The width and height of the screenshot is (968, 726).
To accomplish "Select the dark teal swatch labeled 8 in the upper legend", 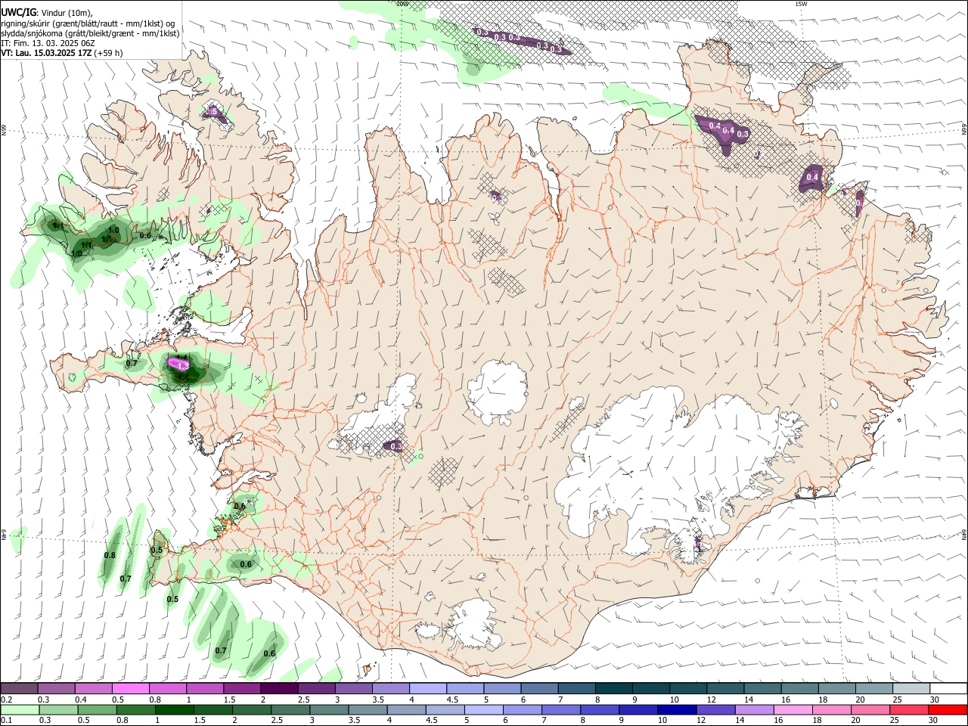I will click(613, 689).
